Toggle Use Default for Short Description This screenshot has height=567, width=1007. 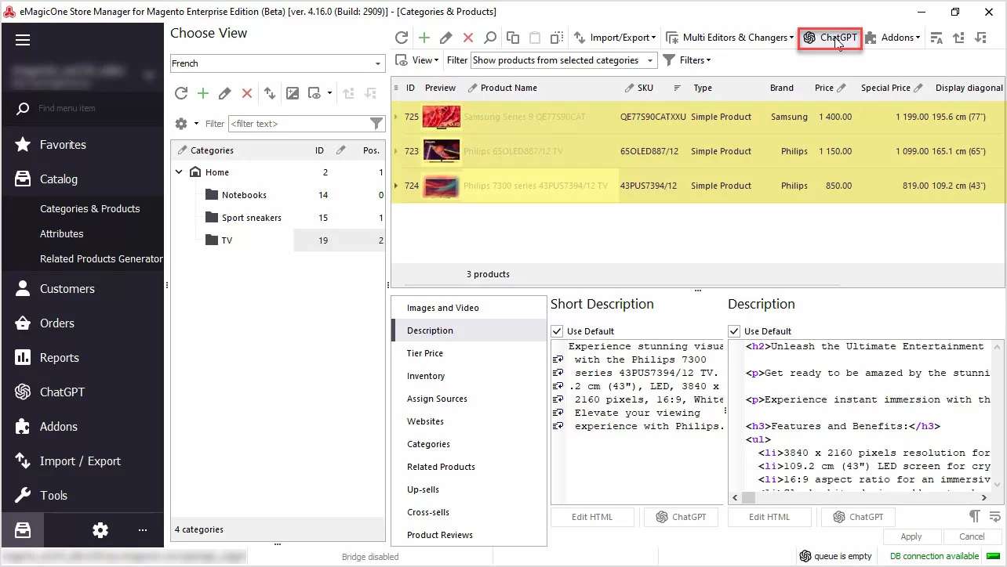pyautogui.click(x=557, y=331)
